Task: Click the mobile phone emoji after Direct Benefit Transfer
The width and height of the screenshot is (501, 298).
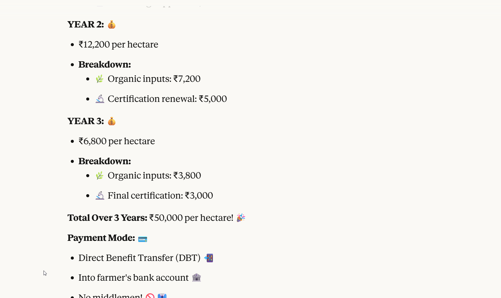Action: pyautogui.click(x=209, y=258)
